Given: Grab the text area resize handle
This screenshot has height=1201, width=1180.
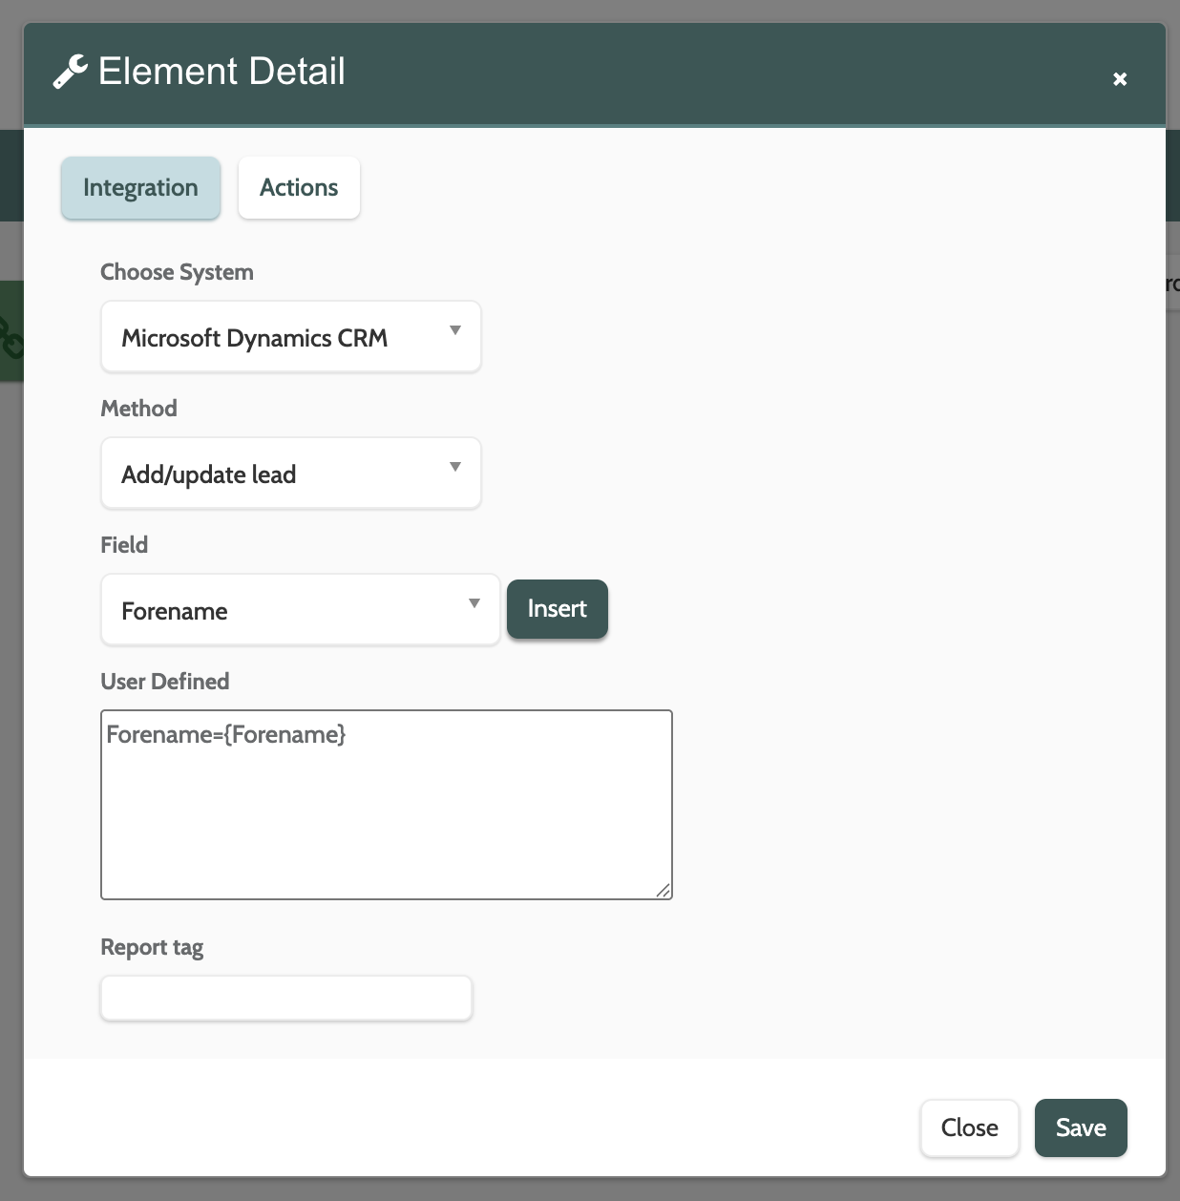Looking at the screenshot, I should [663, 890].
